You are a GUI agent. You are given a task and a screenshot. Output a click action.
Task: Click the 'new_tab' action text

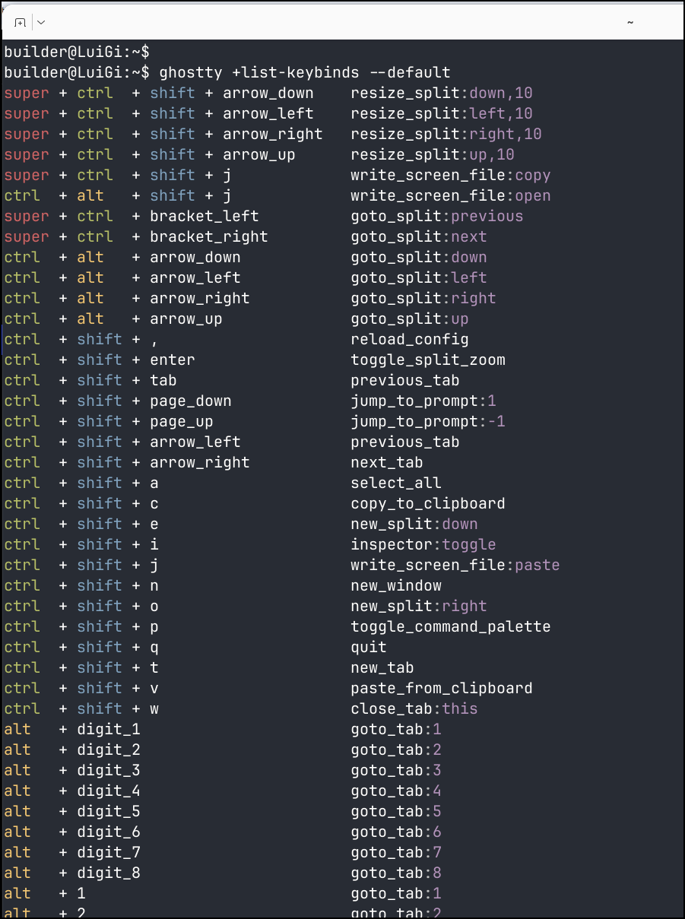click(x=382, y=668)
